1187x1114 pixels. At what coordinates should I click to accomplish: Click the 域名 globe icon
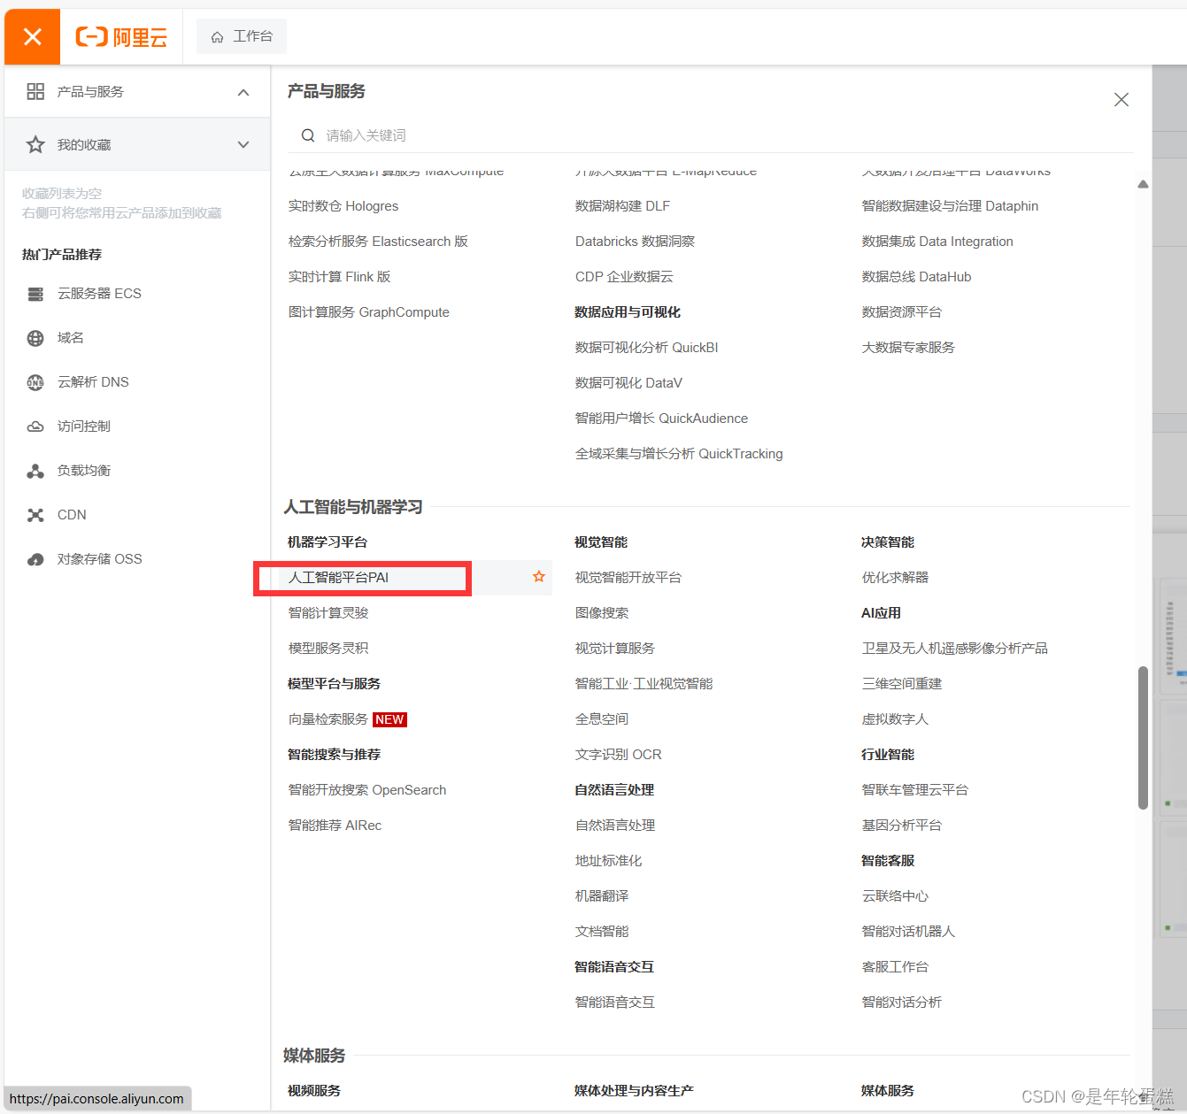tap(35, 338)
